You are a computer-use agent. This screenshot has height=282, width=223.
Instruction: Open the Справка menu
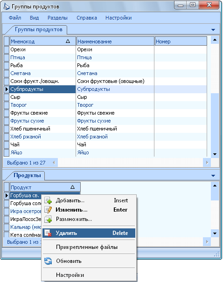click(87, 18)
